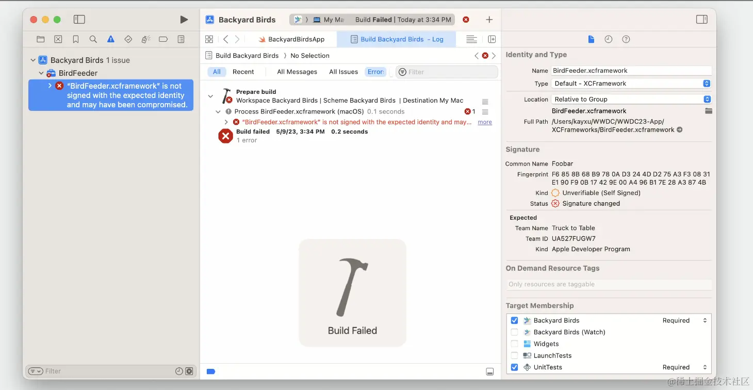753x390 pixels.
Task: Collapse Process BirdFeeder.xcframework log row
Action: pyautogui.click(x=218, y=111)
